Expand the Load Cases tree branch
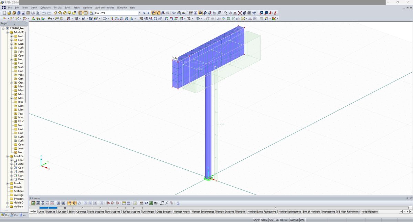The width and height of the screenshot is (413, 222). (x=7, y=156)
